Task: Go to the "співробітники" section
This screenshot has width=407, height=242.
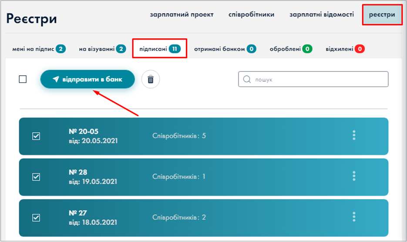Action: (x=251, y=15)
